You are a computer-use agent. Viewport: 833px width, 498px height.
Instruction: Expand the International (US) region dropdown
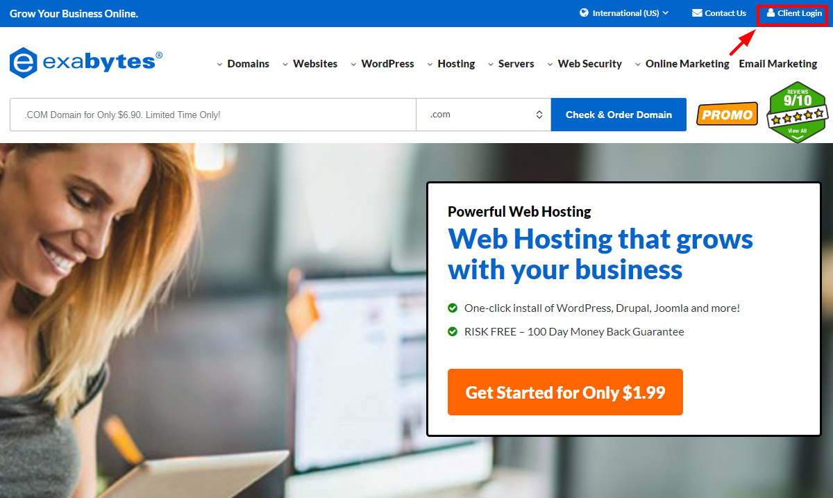tap(624, 13)
